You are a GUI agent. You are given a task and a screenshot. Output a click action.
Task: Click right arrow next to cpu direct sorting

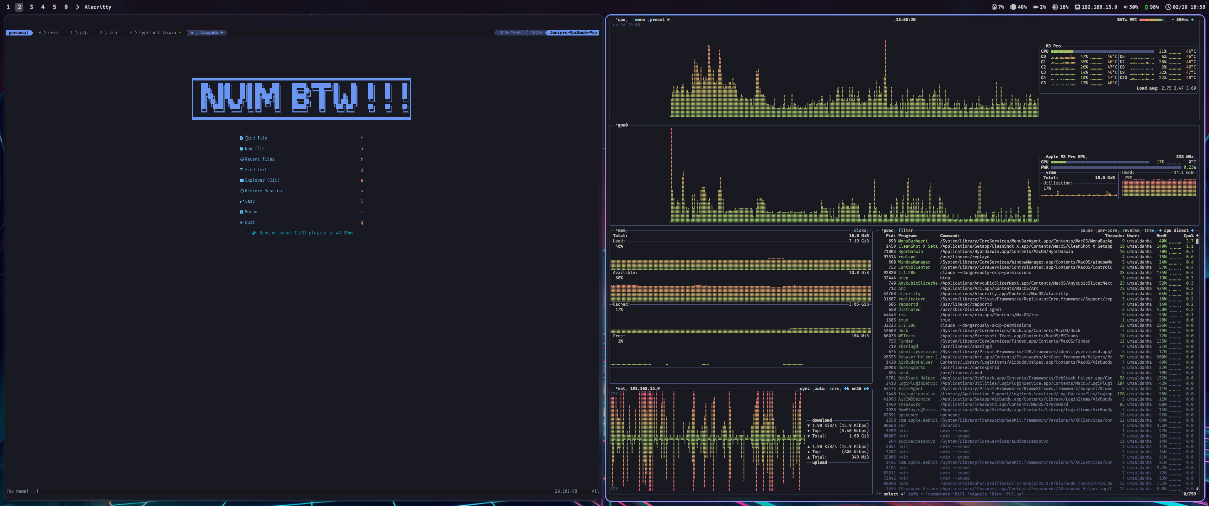(1192, 231)
